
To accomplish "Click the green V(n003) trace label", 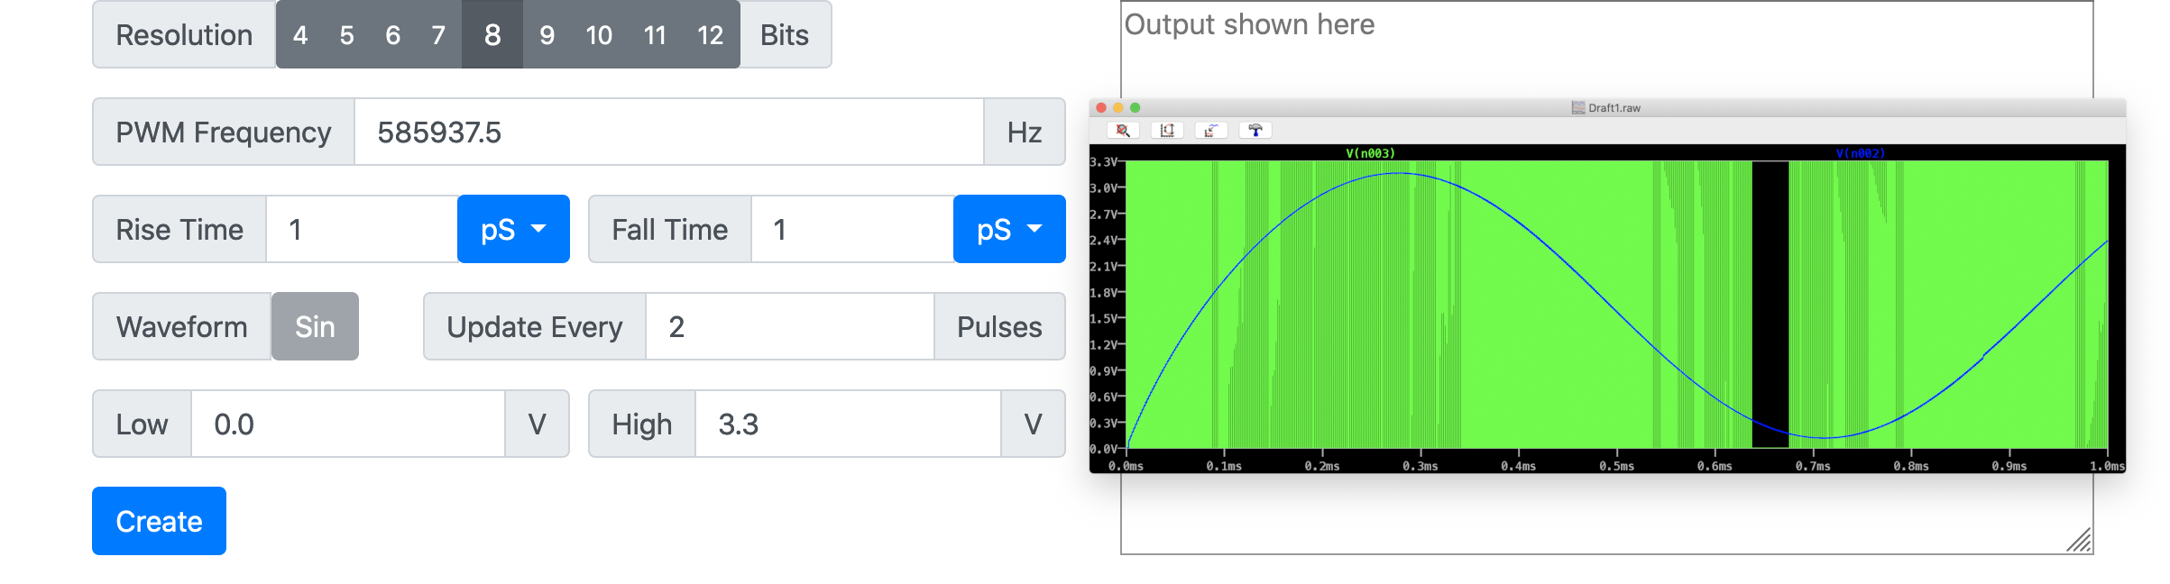I will (1370, 153).
